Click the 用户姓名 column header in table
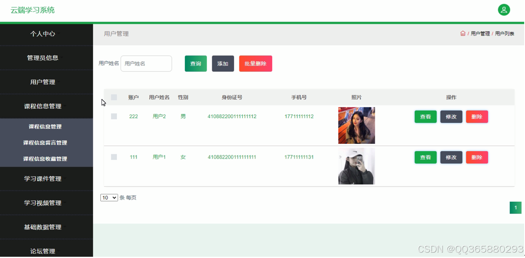The image size is (525, 258). (159, 98)
